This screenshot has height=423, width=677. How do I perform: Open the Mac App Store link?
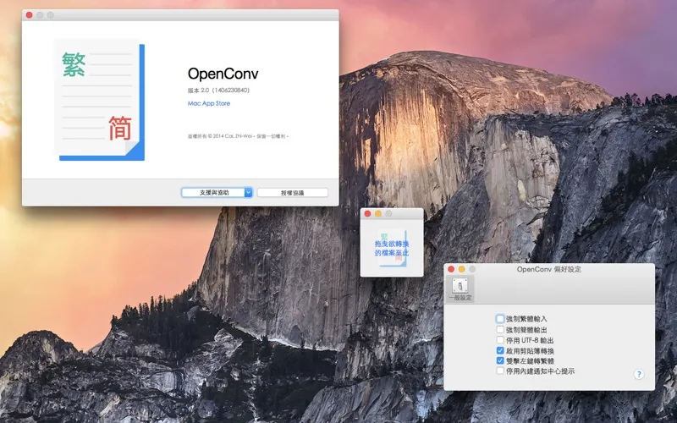coord(209,103)
